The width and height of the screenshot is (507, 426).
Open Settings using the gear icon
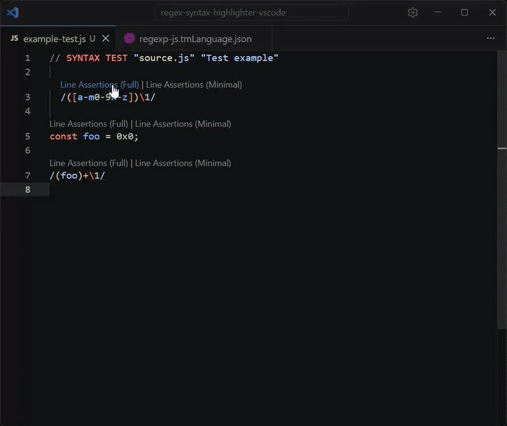(x=412, y=12)
